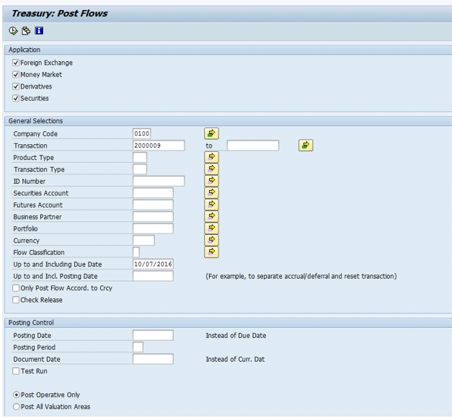Open the blue Information icon
This screenshot has height=420, width=452.
click(x=39, y=31)
